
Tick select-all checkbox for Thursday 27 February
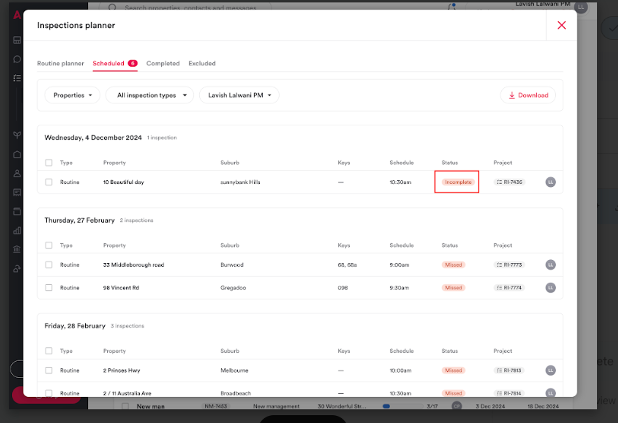click(x=49, y=246)
